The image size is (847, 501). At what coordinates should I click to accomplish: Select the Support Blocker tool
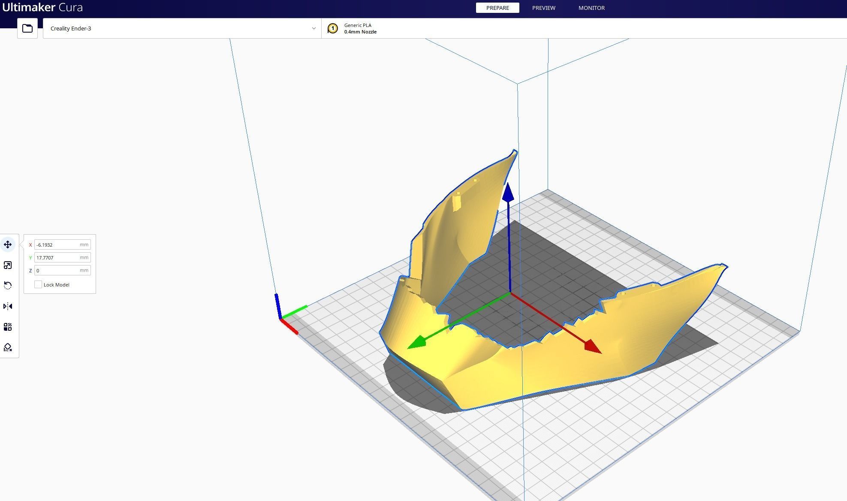(x=8, y=347)
